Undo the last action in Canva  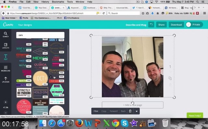point(151,25)
